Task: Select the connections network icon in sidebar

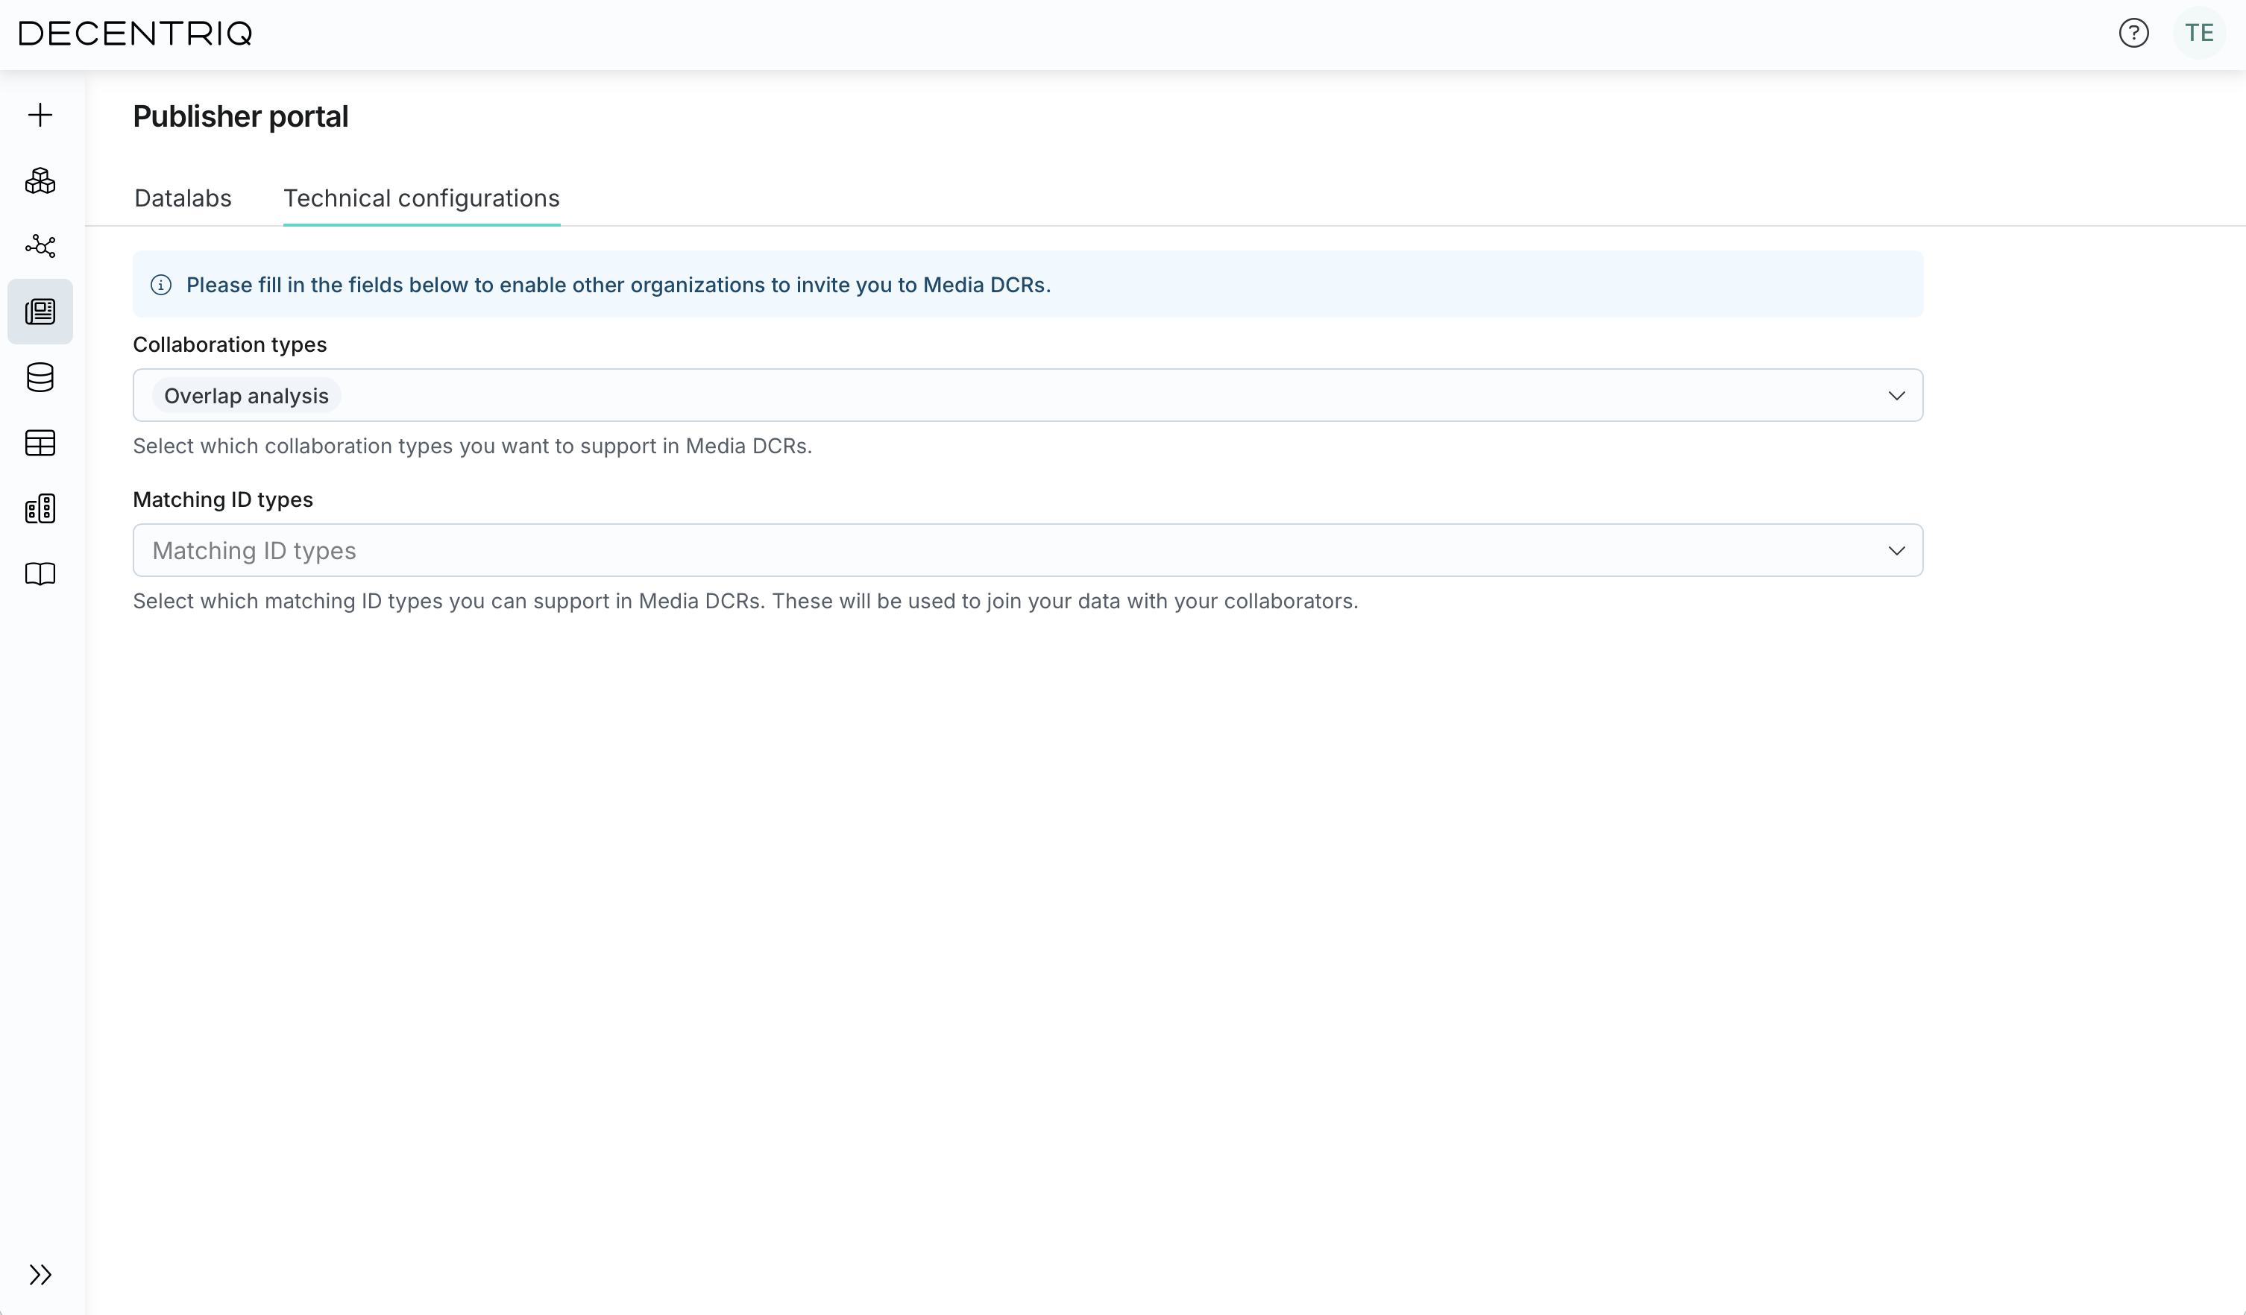Action: pos(40,246)
